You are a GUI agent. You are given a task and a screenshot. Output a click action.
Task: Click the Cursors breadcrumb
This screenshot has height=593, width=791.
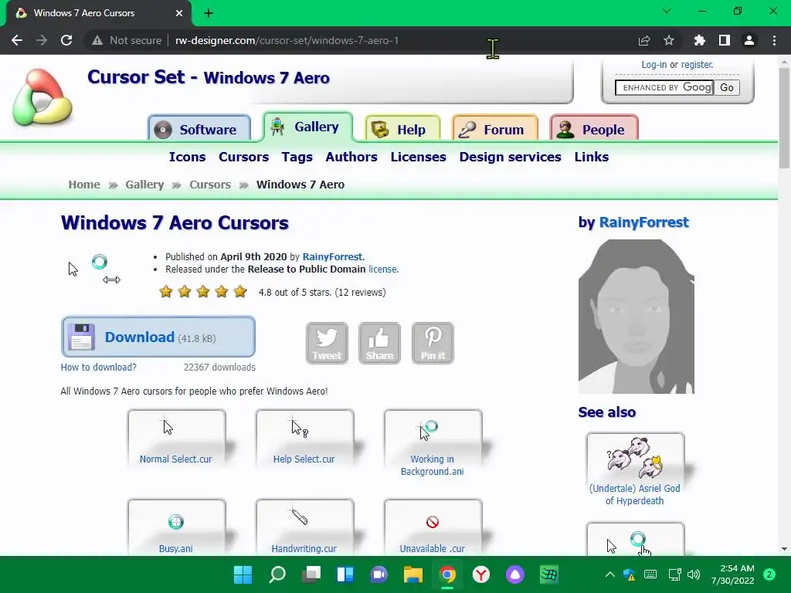[x=210, y=185]
